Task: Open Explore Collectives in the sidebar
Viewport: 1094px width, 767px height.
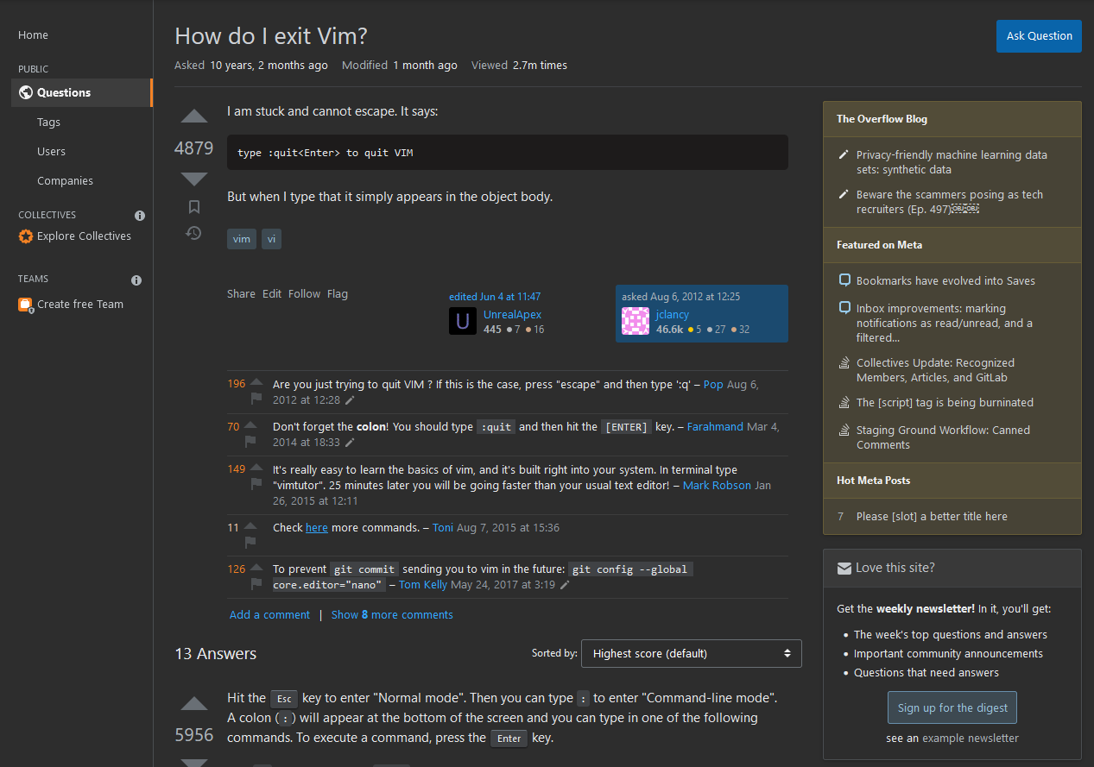Action: [x=84, y=236]
